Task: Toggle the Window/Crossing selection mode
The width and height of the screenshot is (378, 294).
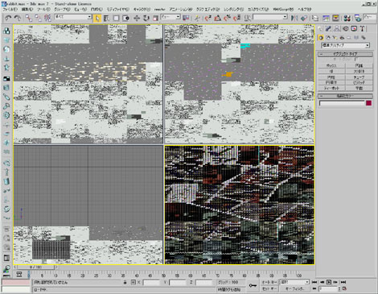Action: (126, 18)
